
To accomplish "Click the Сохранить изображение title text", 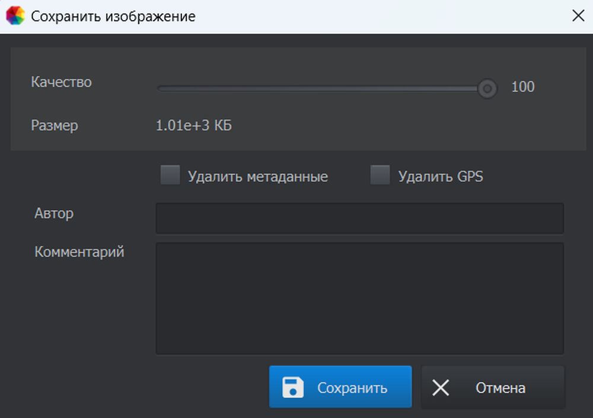I will [114, 16].
